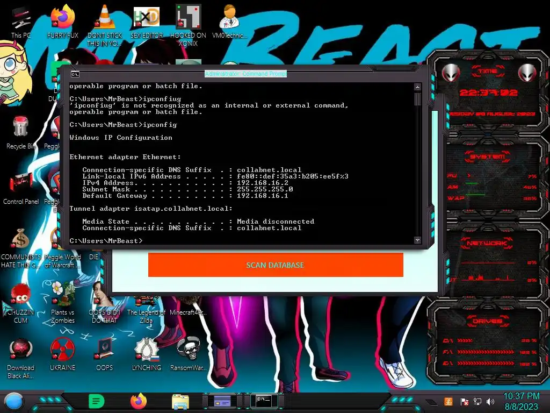Launch the HxD hex editor desktop icon
This screenshot has width=550, height=413.
pyautogui.click(x=146, y=22)
